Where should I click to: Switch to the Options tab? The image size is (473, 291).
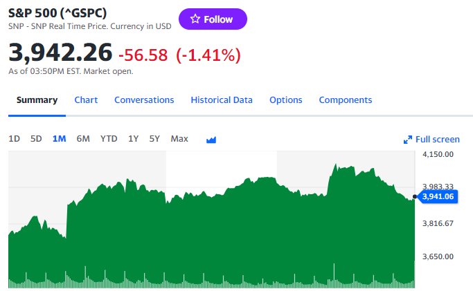pyautogui.click(x=286, y=100)
